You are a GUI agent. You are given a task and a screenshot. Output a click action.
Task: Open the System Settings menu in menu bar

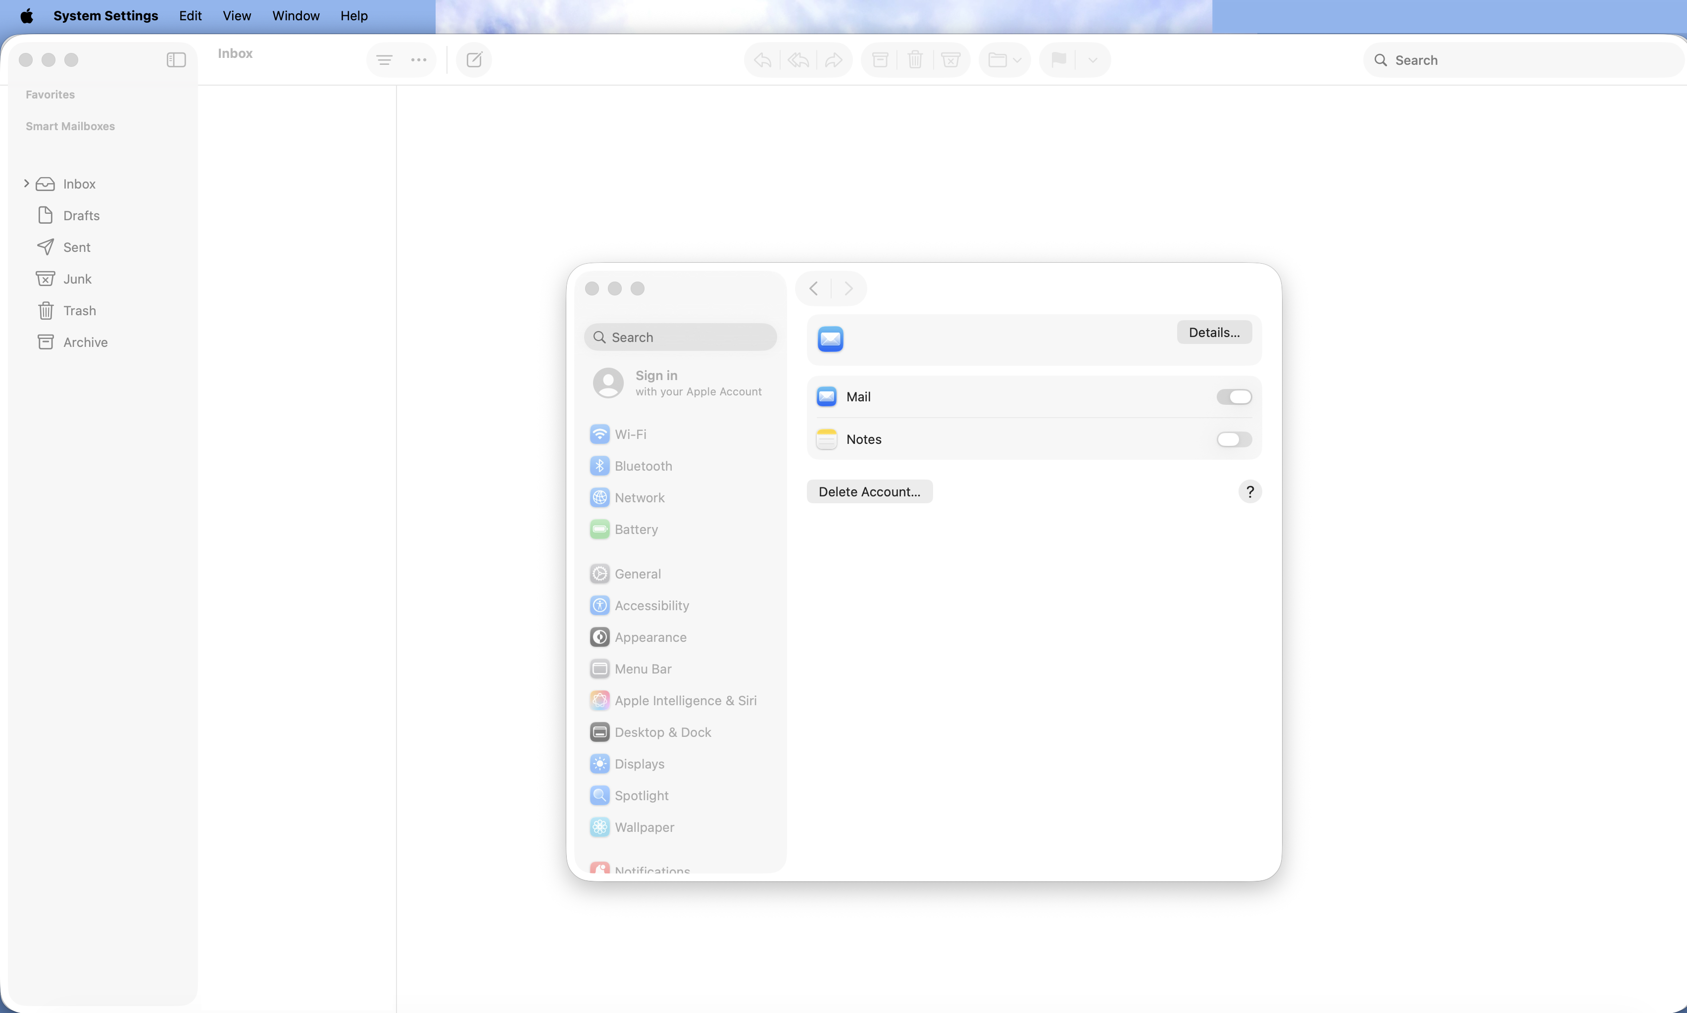point(106,16)
